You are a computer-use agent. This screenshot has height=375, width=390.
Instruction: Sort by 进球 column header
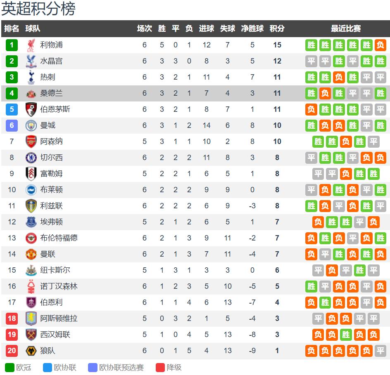pos(206,28)
